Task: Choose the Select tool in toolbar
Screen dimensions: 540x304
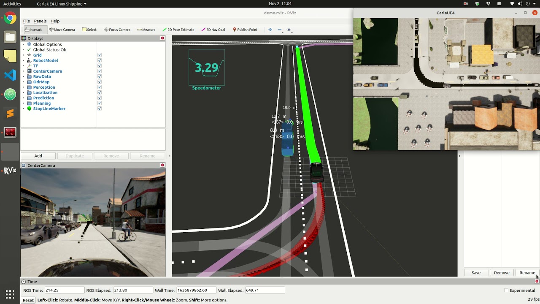Action: point(89,30)
